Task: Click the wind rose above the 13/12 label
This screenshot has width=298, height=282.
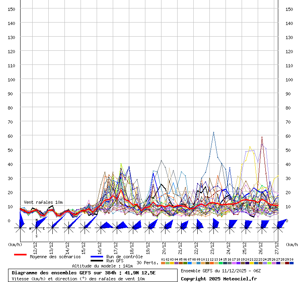Action: tap(52, 228)
